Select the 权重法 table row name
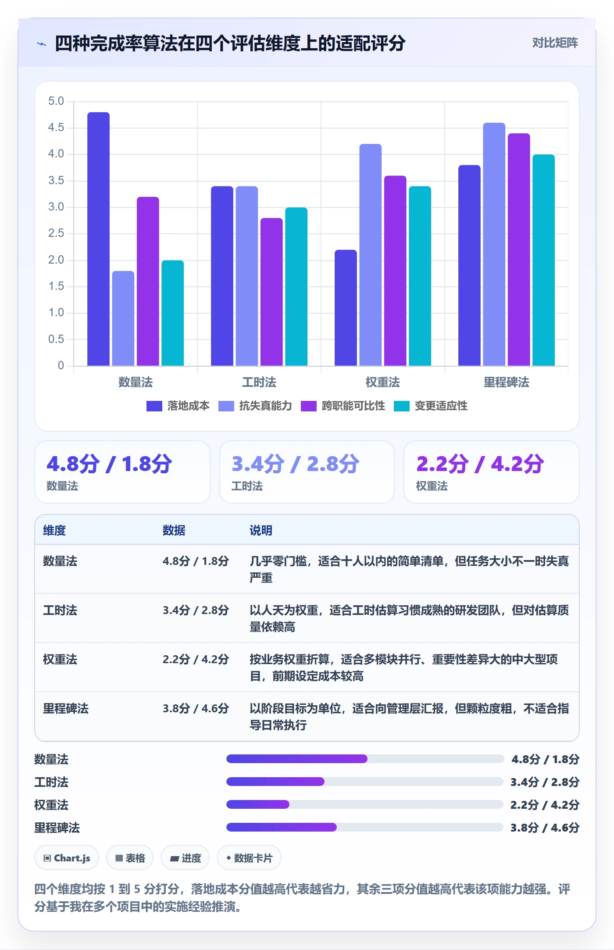614x950 pixels. (60, 659)
